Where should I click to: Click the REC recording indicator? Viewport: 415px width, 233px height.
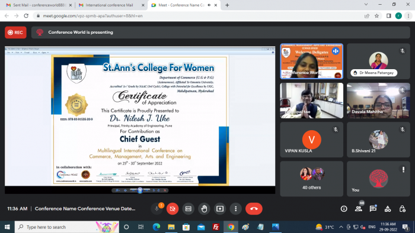click(x=15, y=33)
